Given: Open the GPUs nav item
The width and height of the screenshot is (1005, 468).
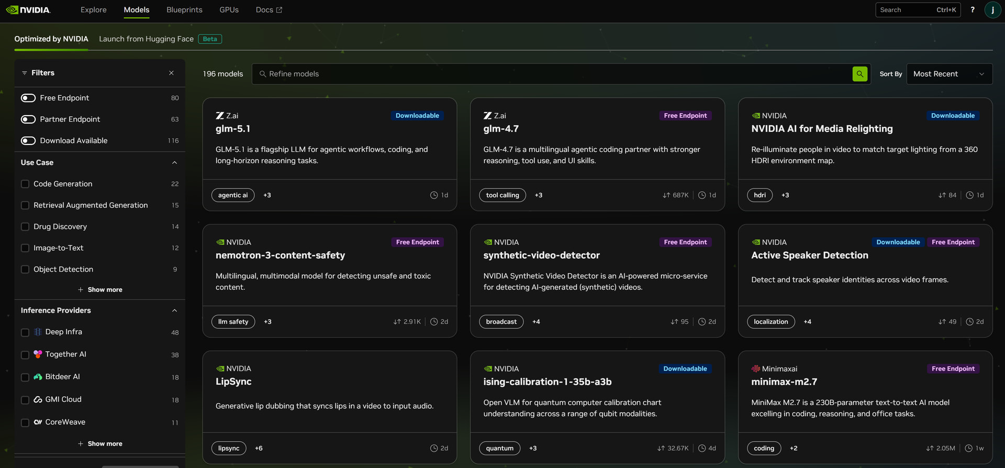Looking at the screenshot, I should pyautogui.click(x=229, y=10).
